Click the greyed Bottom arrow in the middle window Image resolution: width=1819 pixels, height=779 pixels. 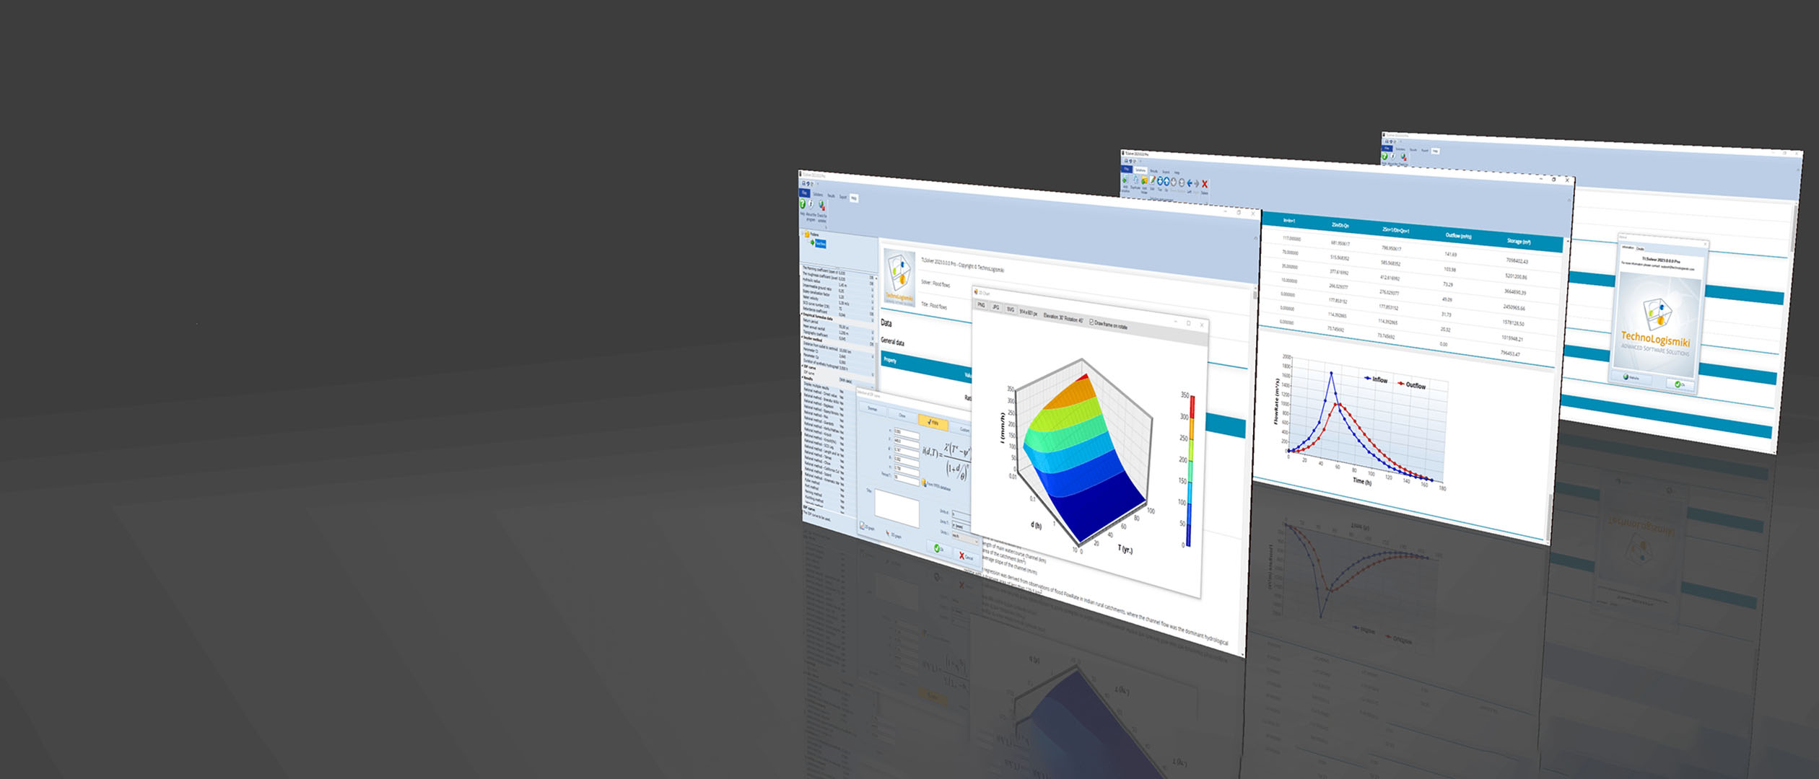[x=1182, y=184]
